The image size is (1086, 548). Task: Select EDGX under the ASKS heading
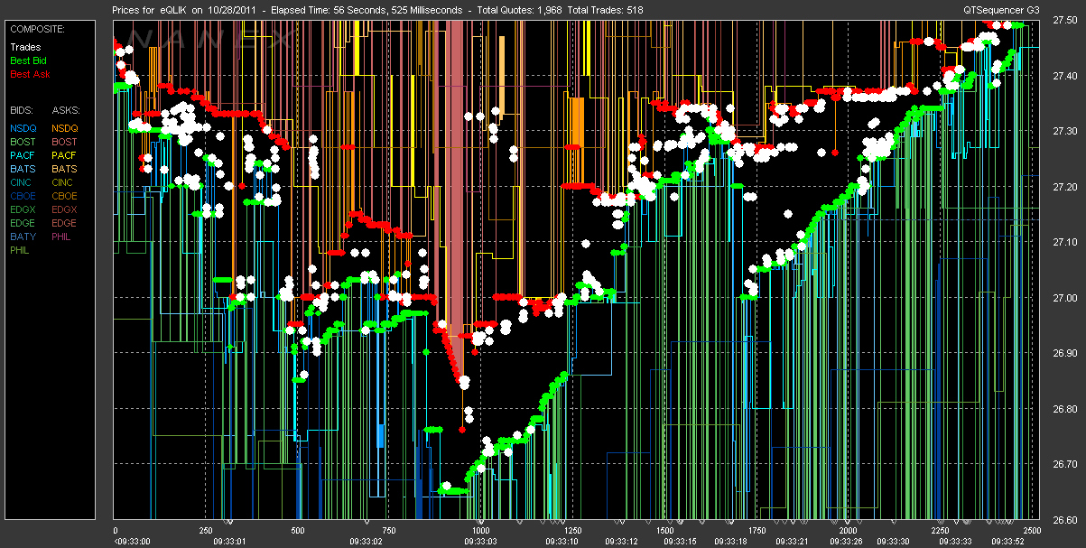click(65, 209)
